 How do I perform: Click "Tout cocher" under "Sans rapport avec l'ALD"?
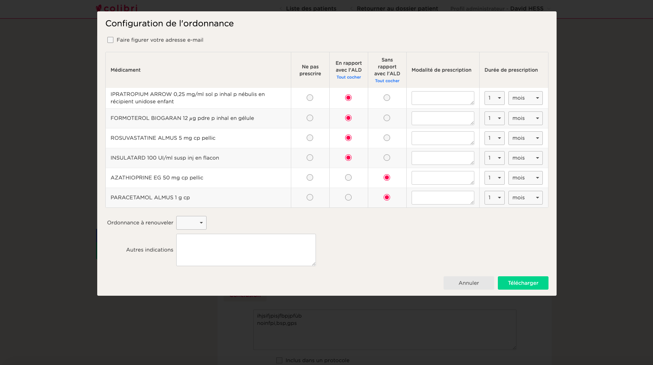click(x=387, y=81)
